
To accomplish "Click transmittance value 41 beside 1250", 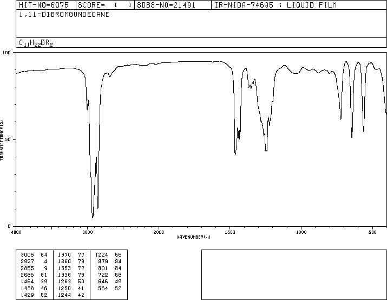I will tap(81, 288).
